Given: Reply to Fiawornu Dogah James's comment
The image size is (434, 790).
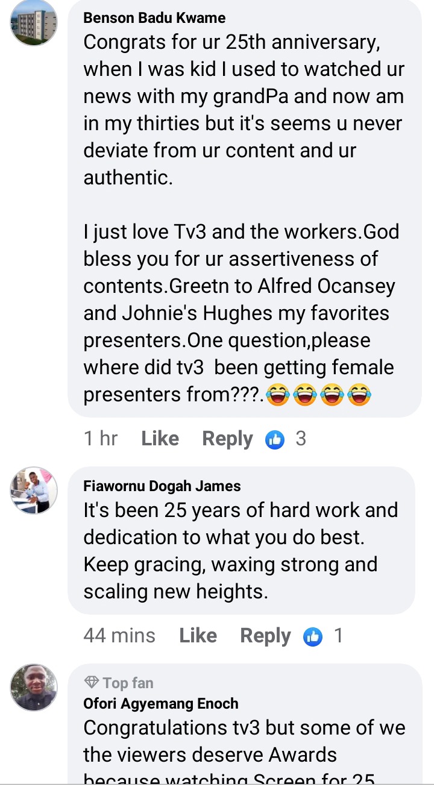Looking at the screenshot, I should [x=265, y=636].
